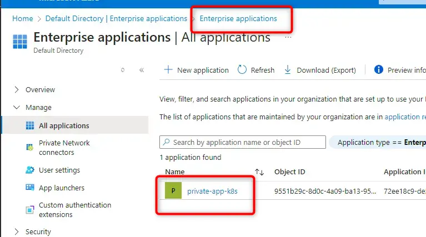Open Overview in the sidebar
Viewport: 426px width, 237px height.
(40, 89)
